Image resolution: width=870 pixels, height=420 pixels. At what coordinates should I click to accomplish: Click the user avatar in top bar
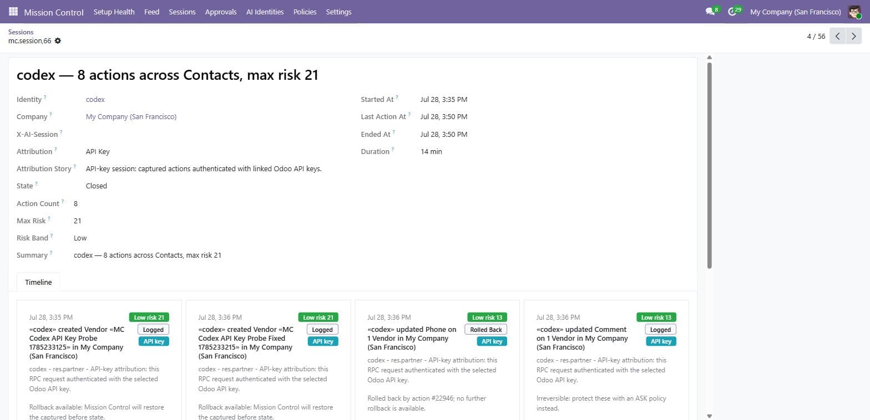point(854,12)
